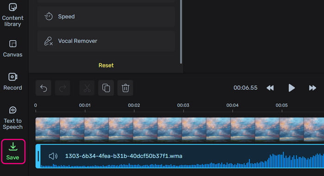The height and width of the screenshot is (176, 324).
Task: Jump to 00:01 on the timeline ruler
Action: click(85, 106)
